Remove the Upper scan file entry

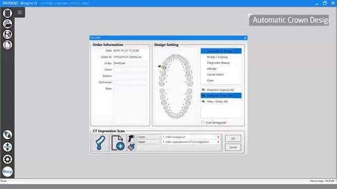pos(219,142)
